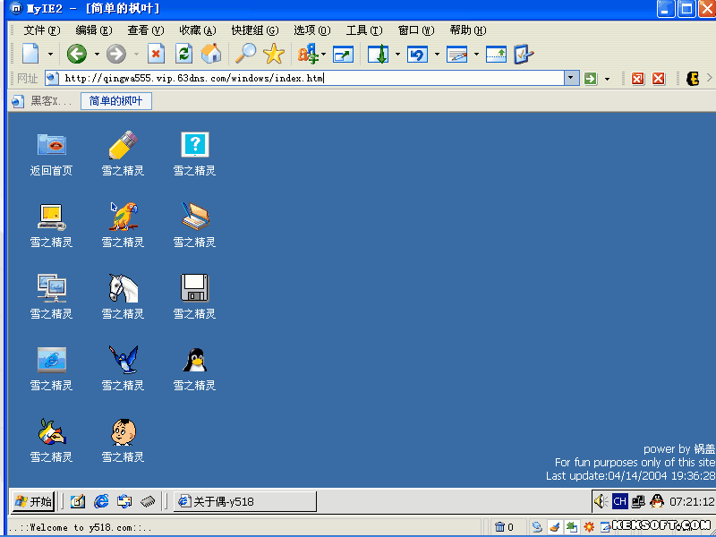This screenshot has height=537, width=716.
Task: Click the second red X box icon
Action: pos(658,79)
